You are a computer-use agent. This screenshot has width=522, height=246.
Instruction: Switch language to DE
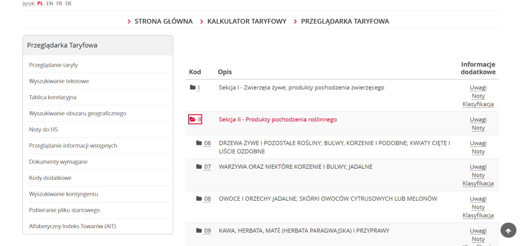[68, 4]
